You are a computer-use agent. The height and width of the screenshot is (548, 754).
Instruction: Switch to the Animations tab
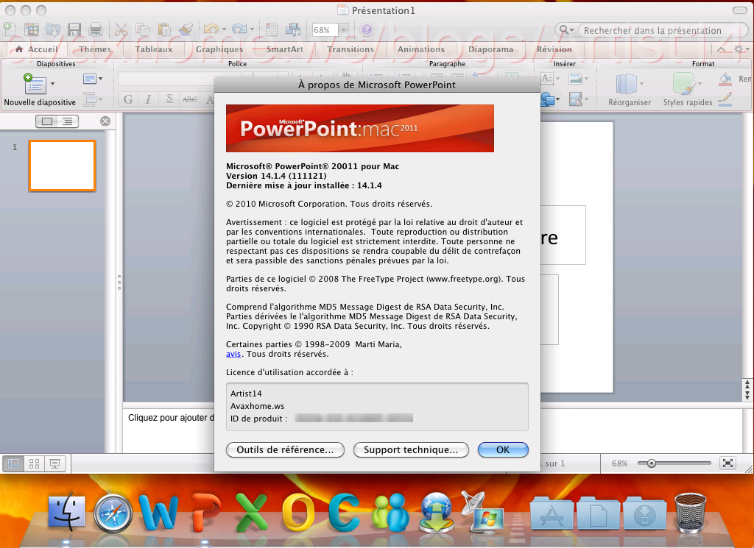(x=420, y=49)
